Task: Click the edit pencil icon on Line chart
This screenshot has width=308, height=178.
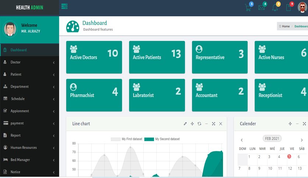Action: 185,124
